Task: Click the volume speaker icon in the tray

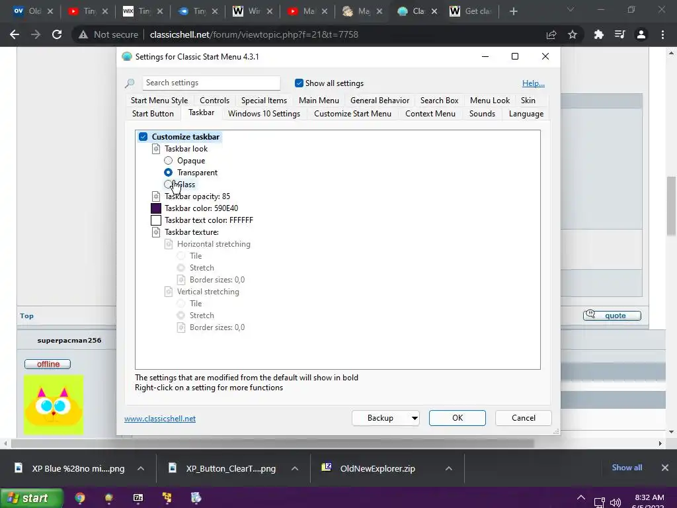Action: [616, 503]
